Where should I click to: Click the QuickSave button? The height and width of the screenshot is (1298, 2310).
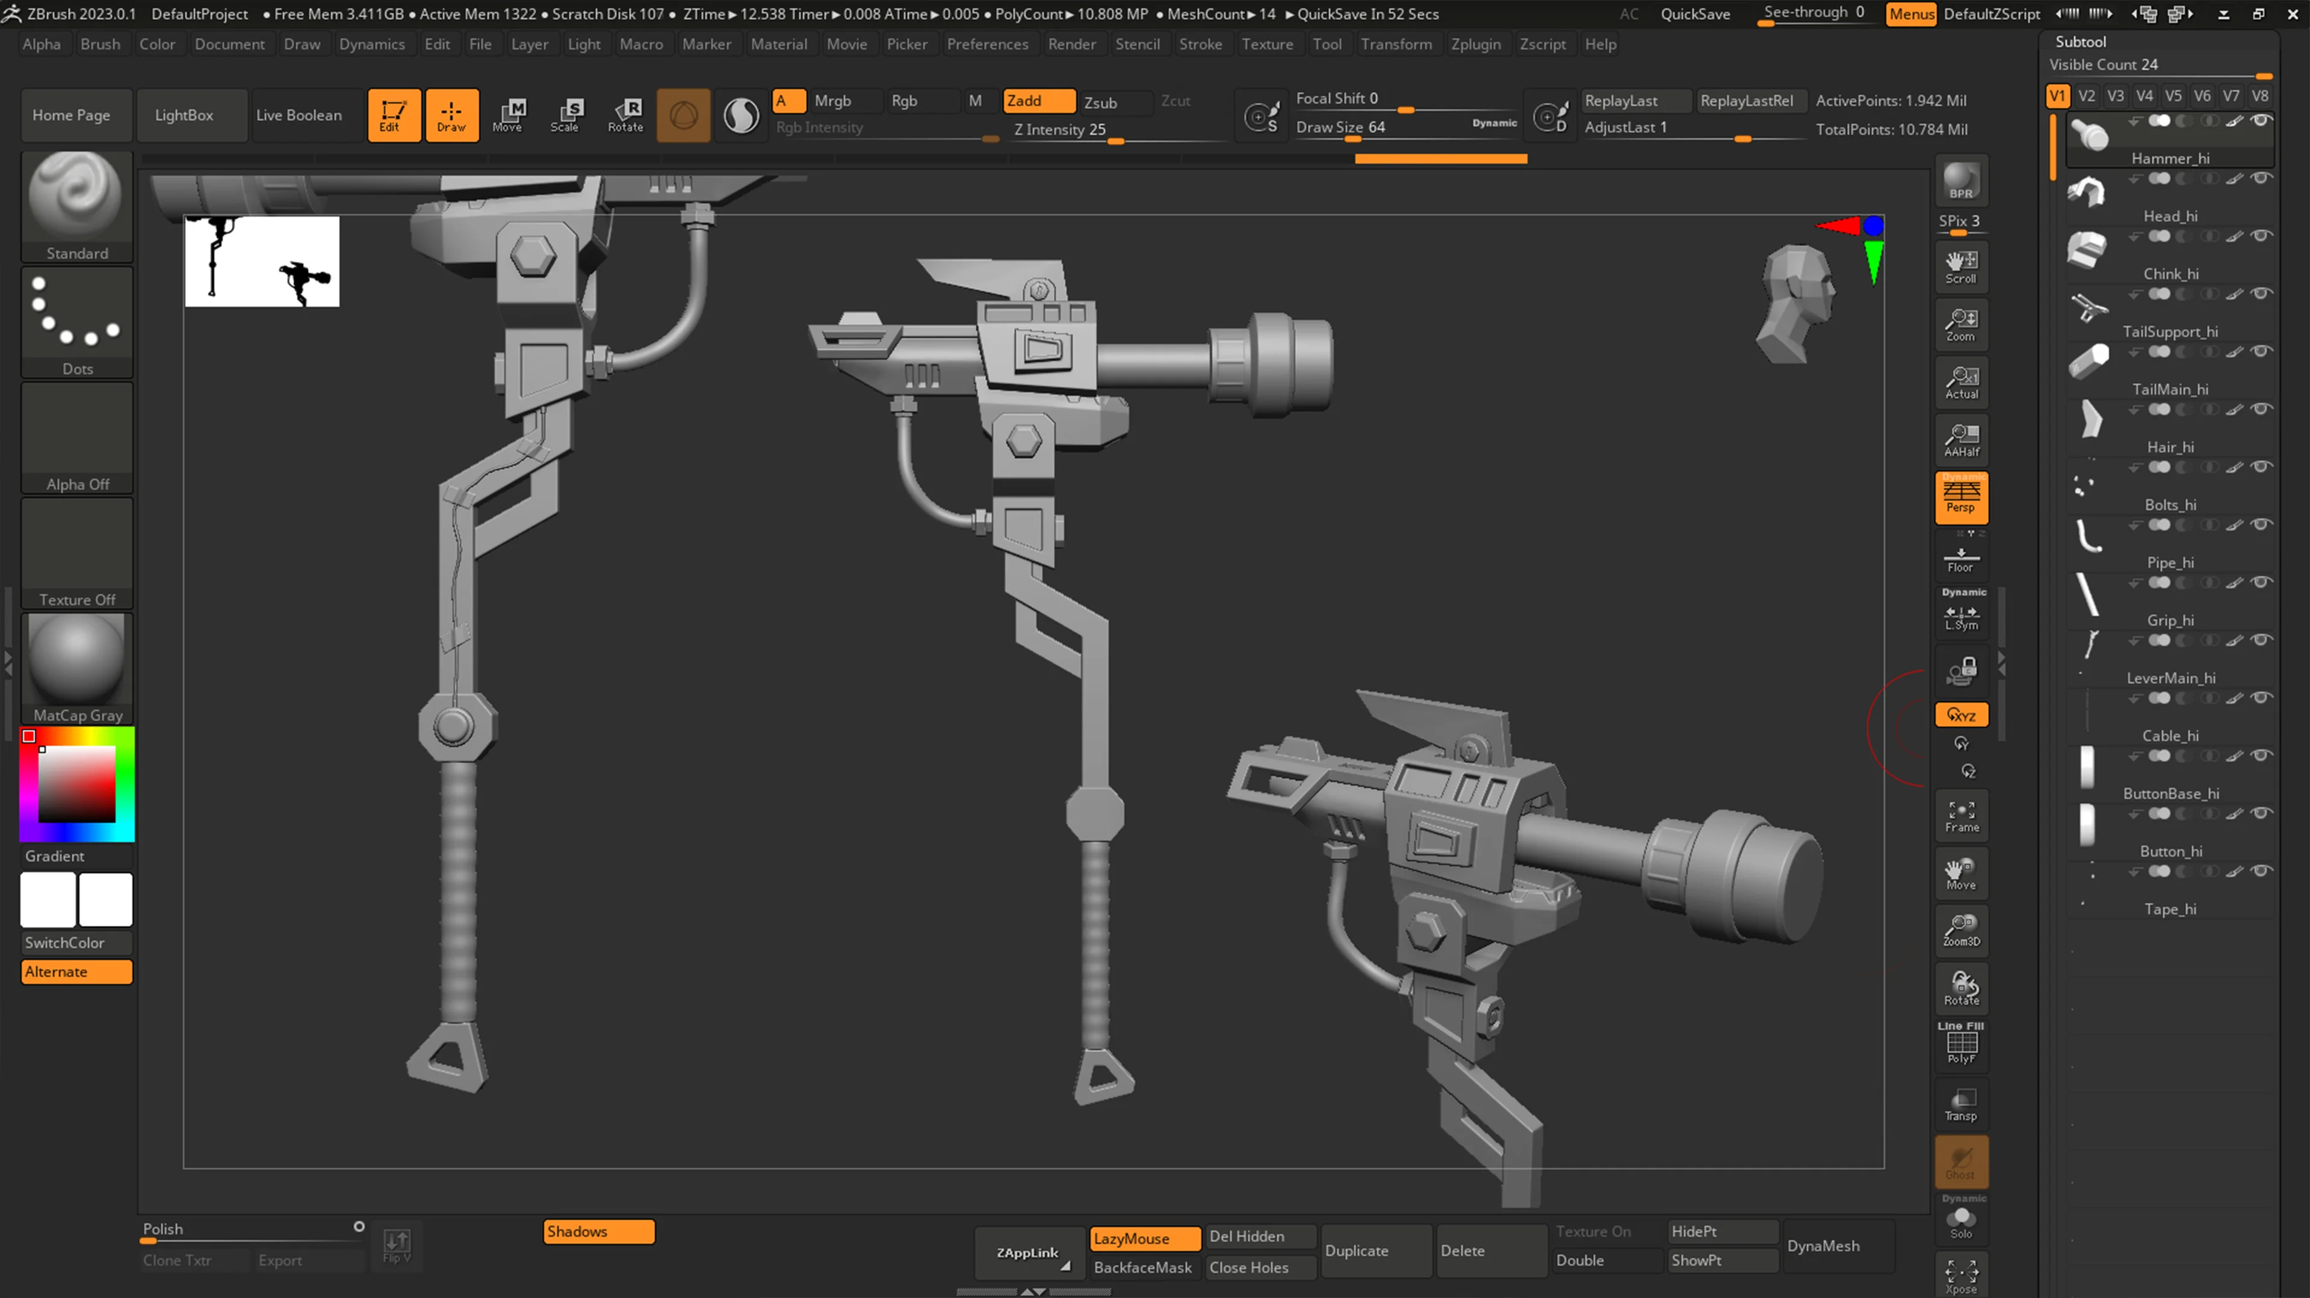click(1695, 13)
